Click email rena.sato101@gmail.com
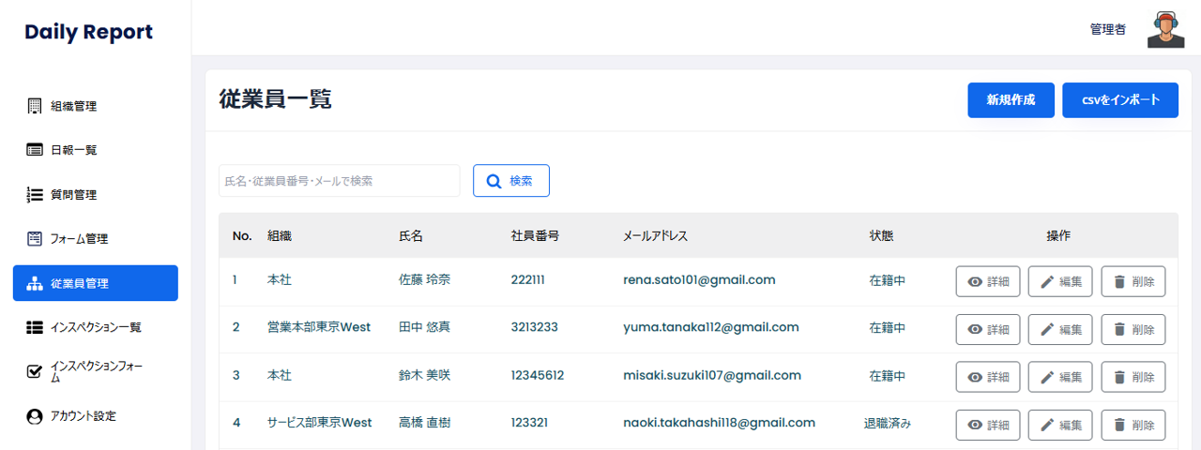1201x450 pixels. [x=699, y=280]
